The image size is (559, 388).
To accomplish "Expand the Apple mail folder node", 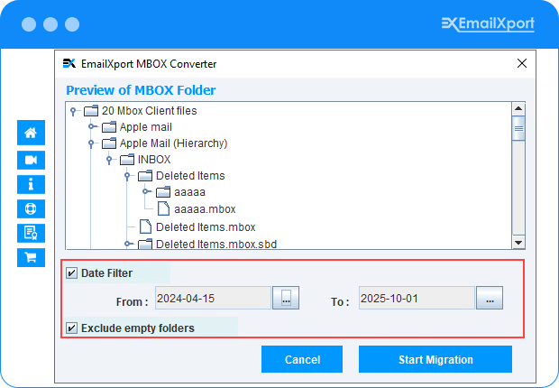I will [x=91, y=127].
